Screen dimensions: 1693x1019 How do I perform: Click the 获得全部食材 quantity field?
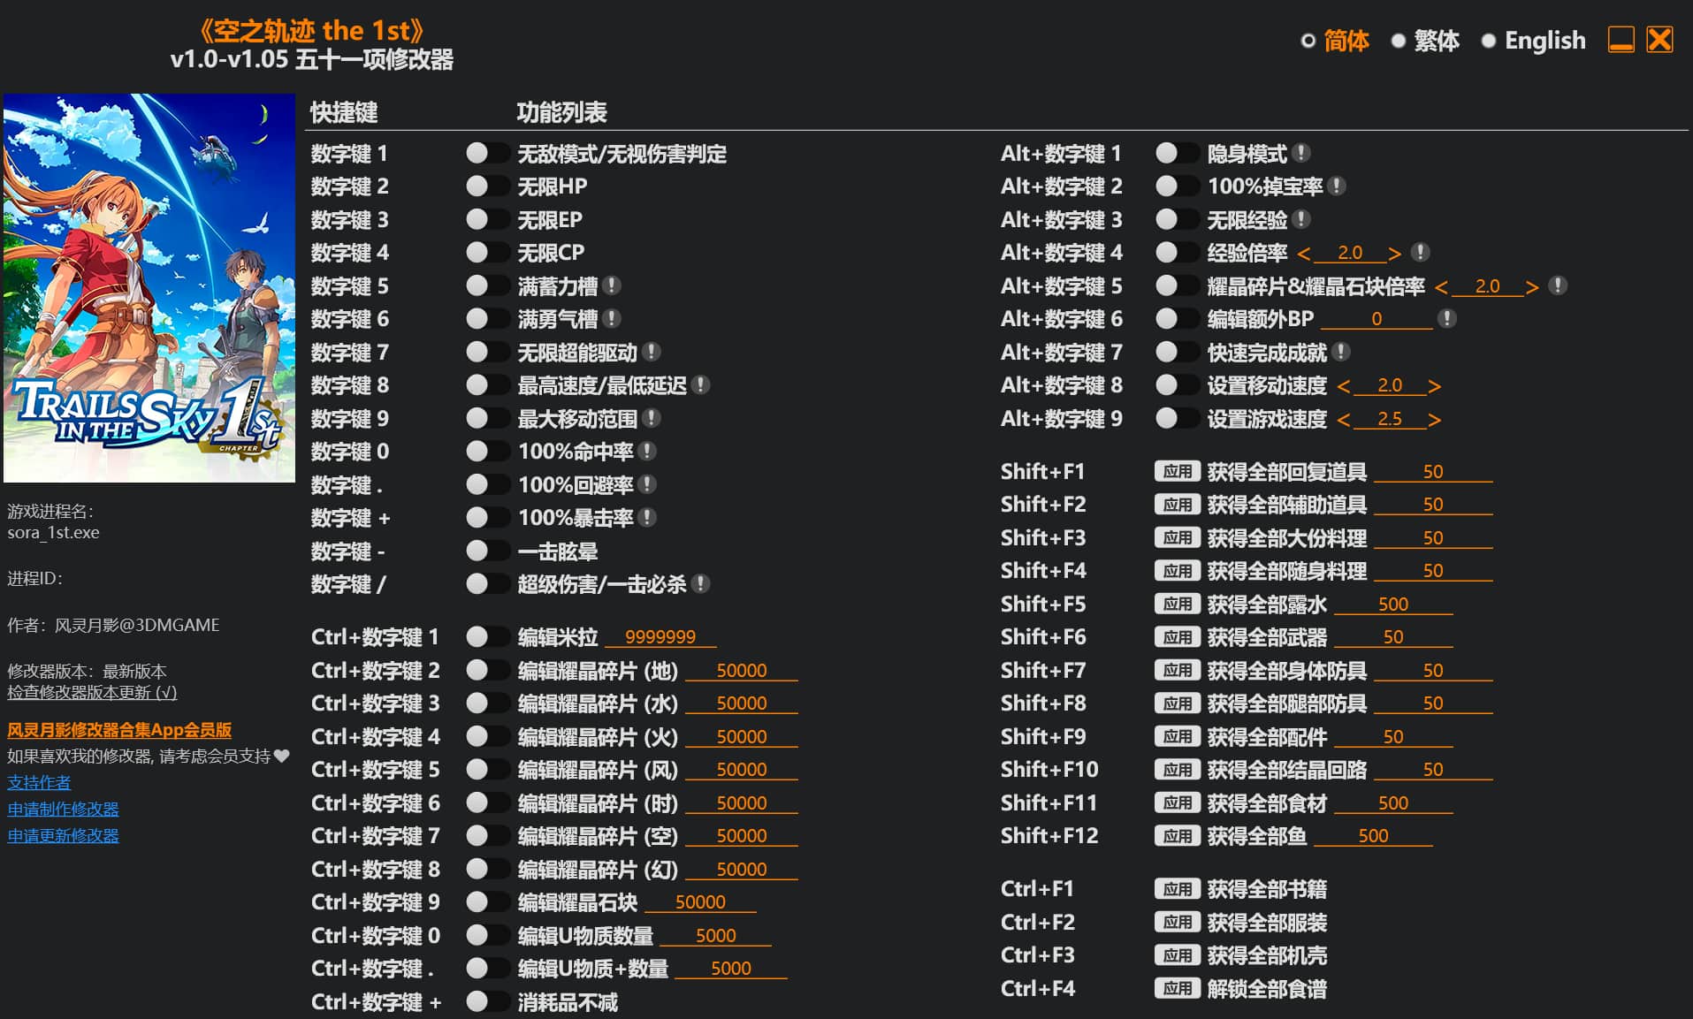[1393, 803]
